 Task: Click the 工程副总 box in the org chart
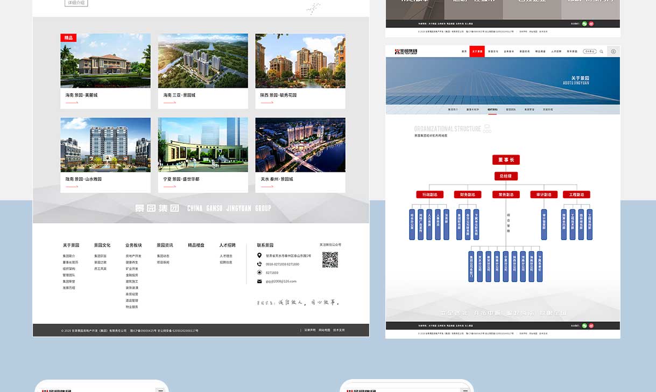[577, 194]
